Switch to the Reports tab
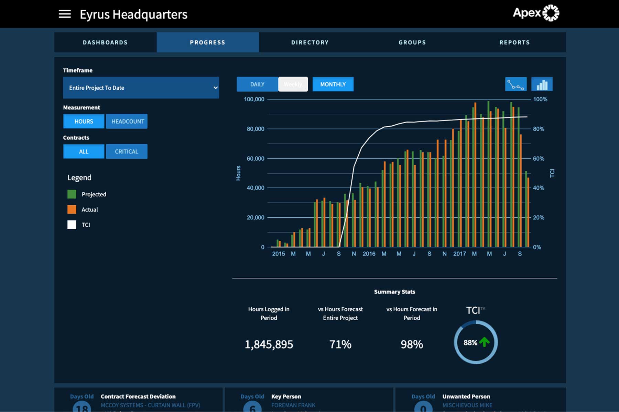Image resolution: width=619 pixels, height=412 pixels. click(514, 42)
